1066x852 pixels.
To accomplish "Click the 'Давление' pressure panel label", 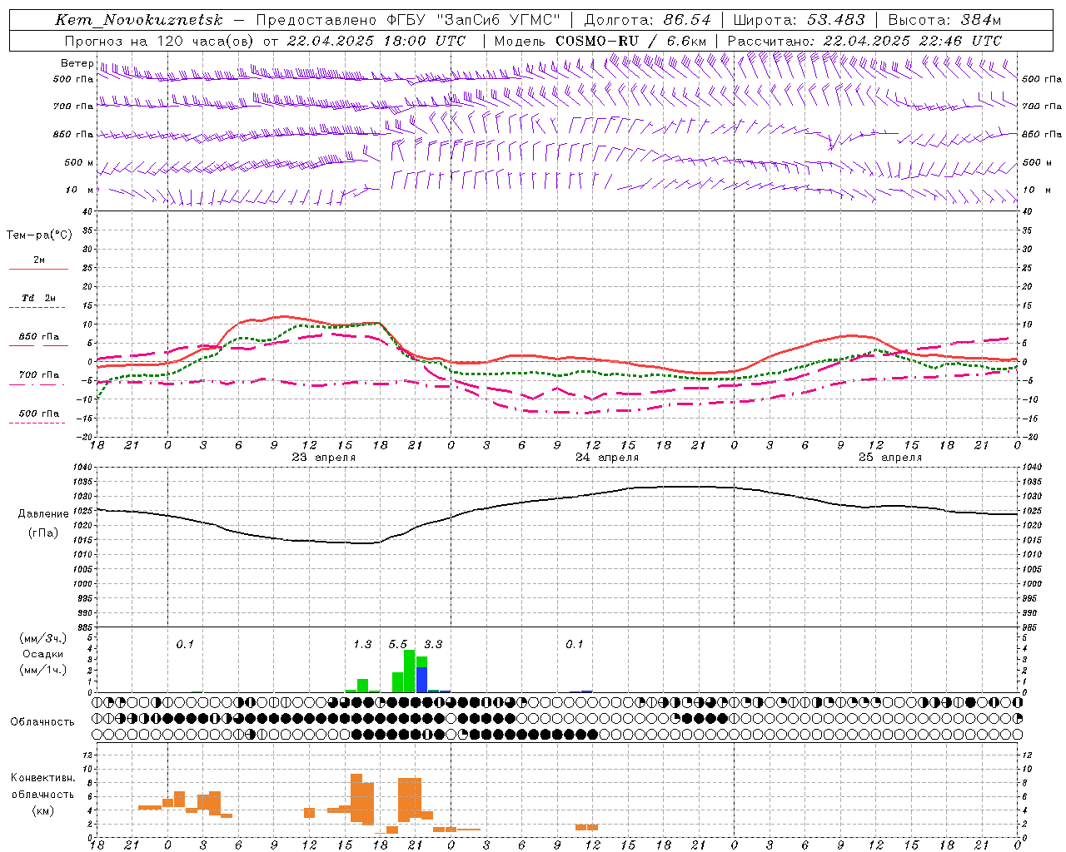I will point(43,514).
